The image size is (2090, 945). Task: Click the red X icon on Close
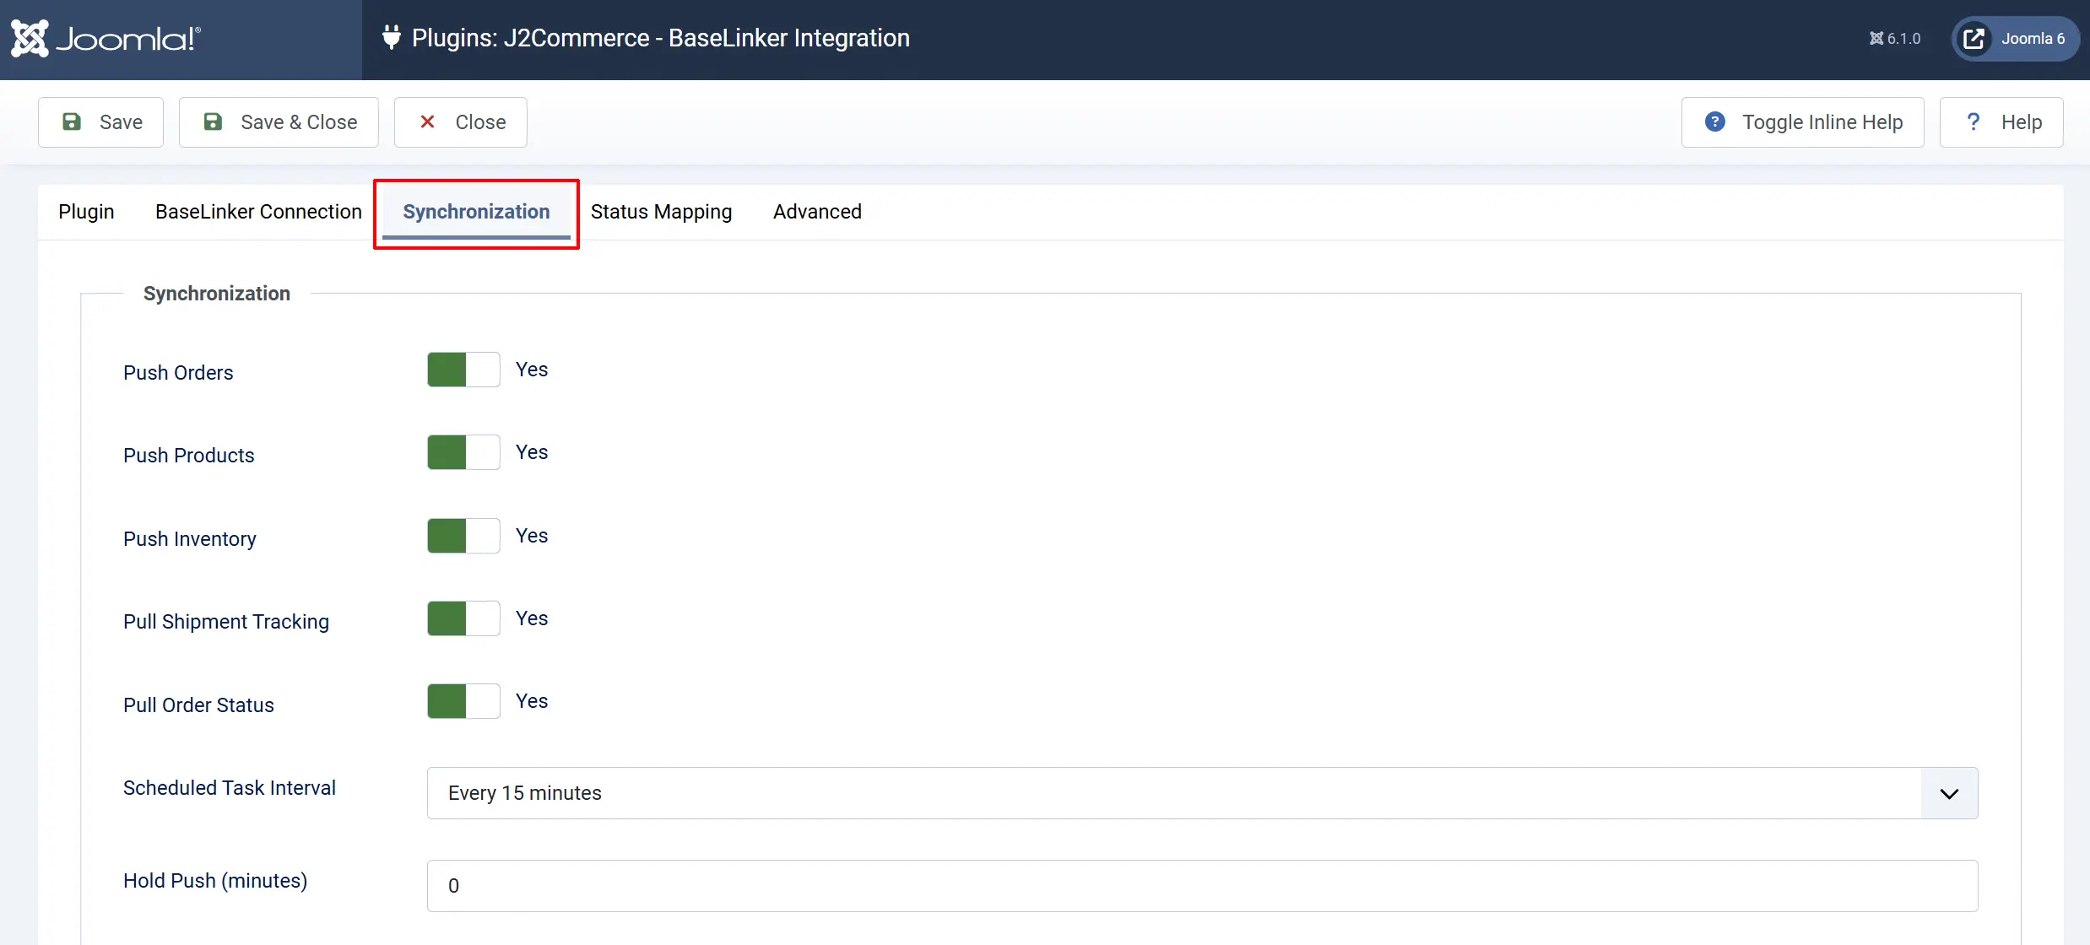point(427,122)
